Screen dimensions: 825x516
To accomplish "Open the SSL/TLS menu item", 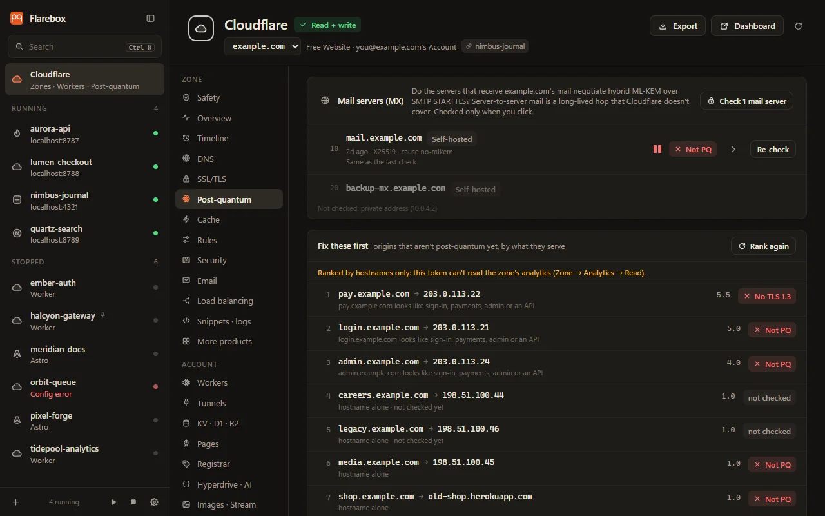I will (229, 179).
